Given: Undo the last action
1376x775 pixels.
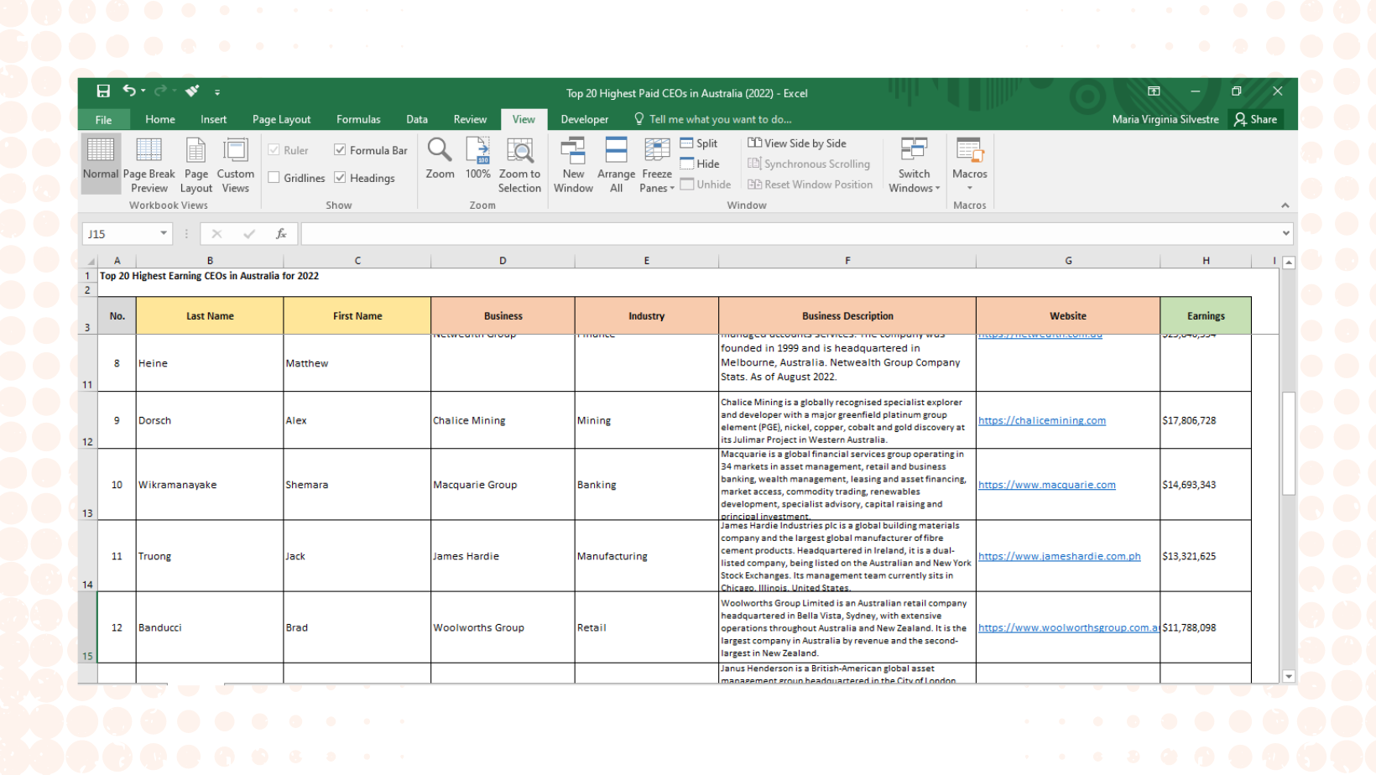Looking at the screenshot, I should pyautogui.click(x=128, y=91).
